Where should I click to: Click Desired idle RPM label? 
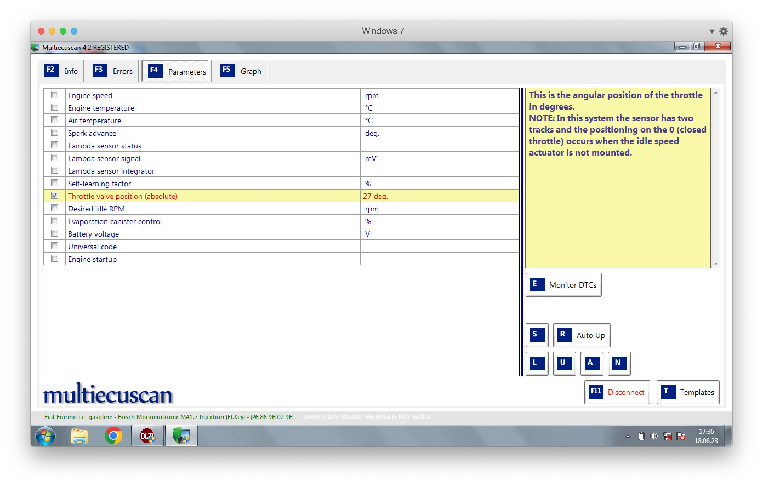(x=96, y=209)
